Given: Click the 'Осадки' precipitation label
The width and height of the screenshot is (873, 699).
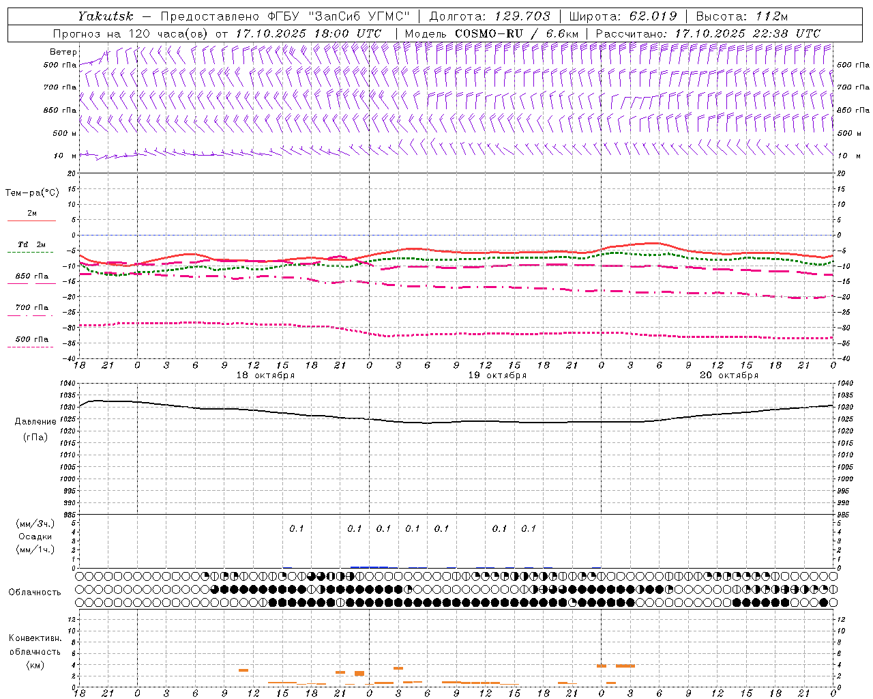Looking at the screenshot, I should tap(35, 537).
